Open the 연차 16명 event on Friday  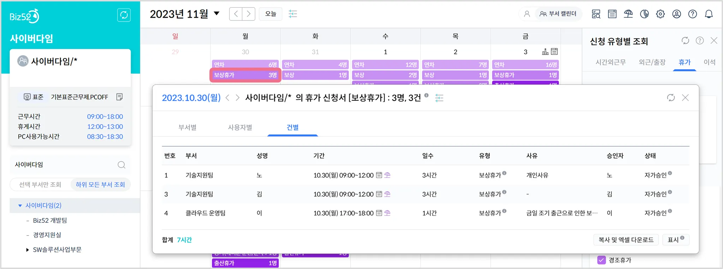pos(525,65)
